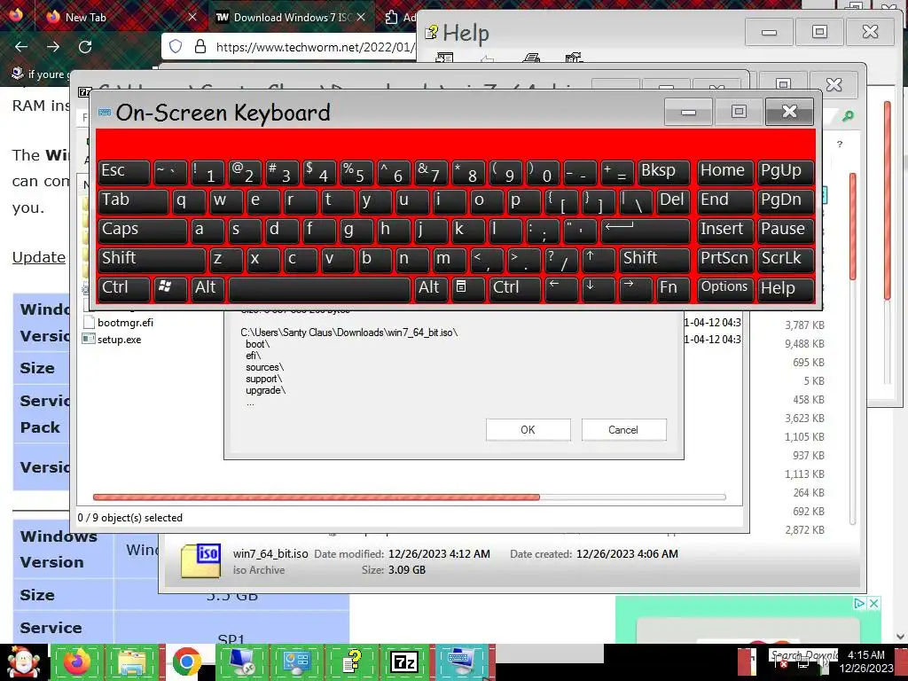908x681 pixels.
Task: Select setup.exe in the 7-Zip file list
Action: coord(119,340)
